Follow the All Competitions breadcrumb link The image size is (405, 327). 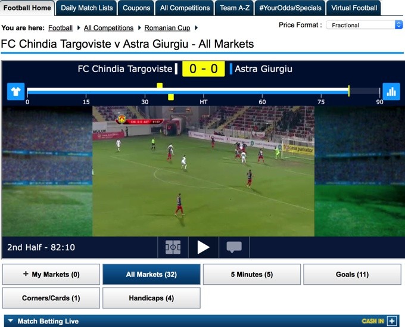[x=109, y=28]
